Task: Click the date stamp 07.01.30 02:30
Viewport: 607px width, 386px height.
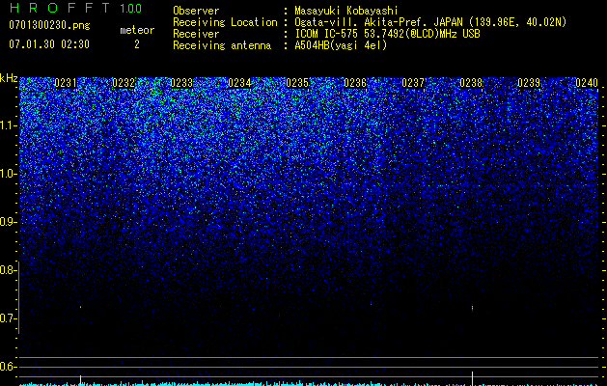Action: point(49,44)
